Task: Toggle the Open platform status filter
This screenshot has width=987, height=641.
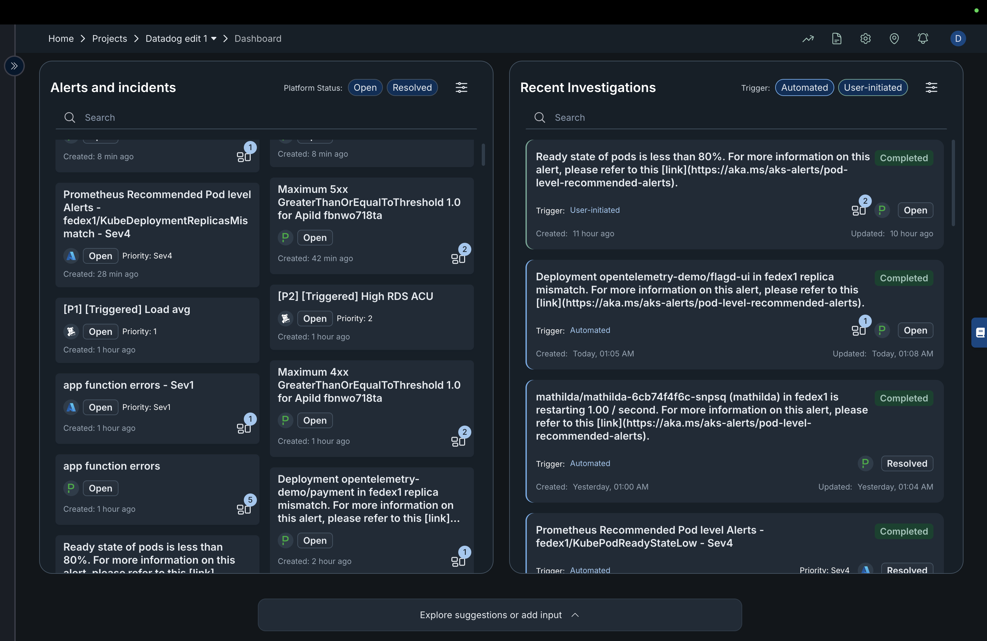Action: (365, 87)
